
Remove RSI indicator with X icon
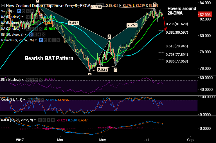tap(40, 80)
